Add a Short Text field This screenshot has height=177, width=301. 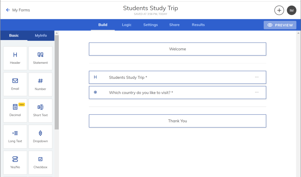click(x=40, y=110)
